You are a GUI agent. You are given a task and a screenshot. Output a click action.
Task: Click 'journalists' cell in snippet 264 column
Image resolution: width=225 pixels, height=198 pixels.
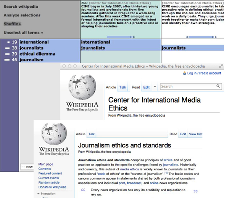[x=121, y=48]
